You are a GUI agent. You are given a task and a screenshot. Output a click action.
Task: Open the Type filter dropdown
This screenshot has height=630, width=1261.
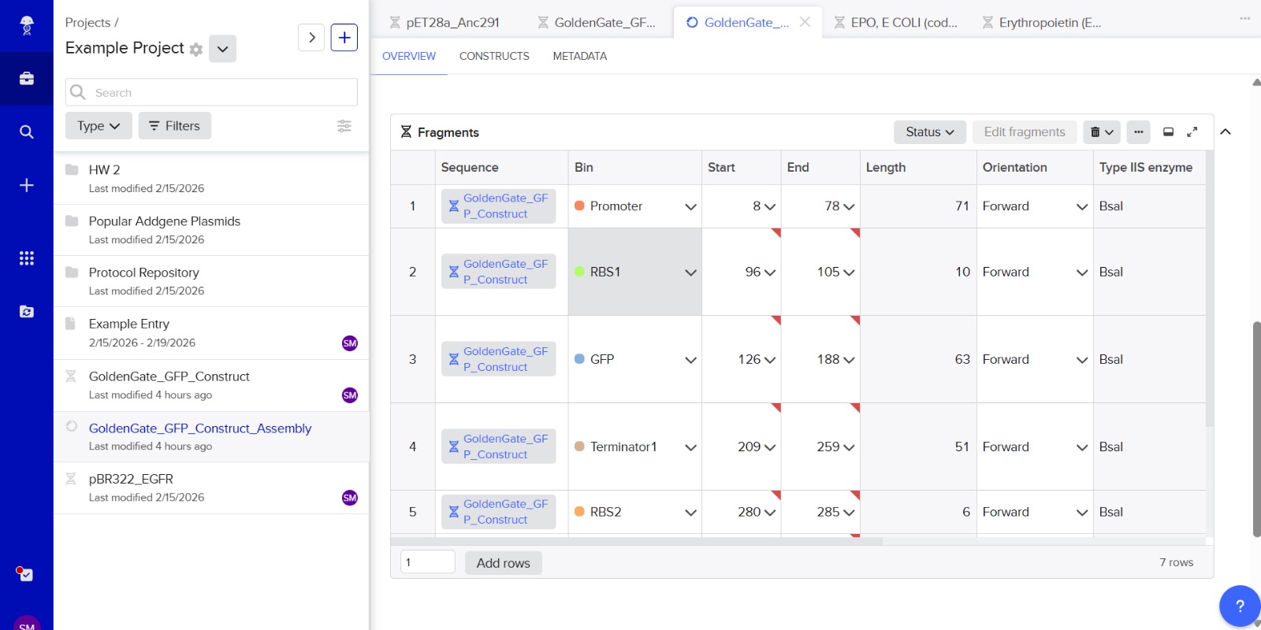[99, 126]
